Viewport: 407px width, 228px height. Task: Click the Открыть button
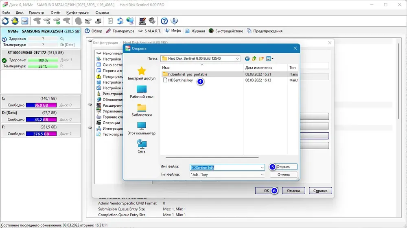pos(283,167)
